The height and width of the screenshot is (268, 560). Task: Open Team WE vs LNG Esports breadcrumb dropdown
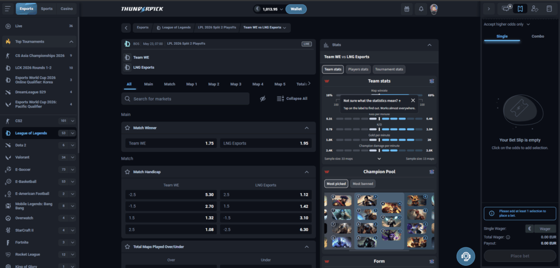pos(265,27)
